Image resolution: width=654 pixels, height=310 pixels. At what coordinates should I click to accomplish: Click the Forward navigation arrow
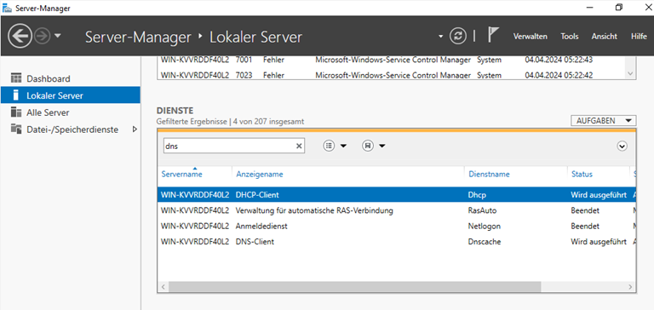[42, 37]
